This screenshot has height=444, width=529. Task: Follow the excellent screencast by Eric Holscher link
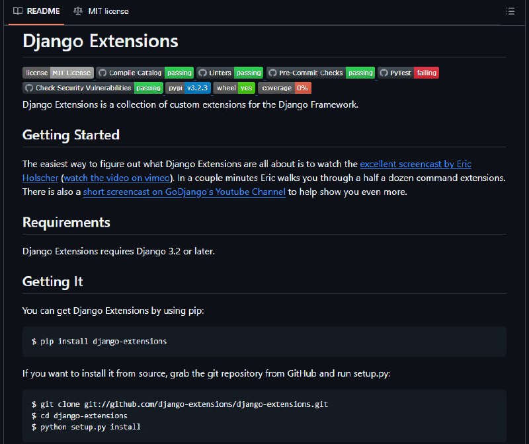coord(415,164)
